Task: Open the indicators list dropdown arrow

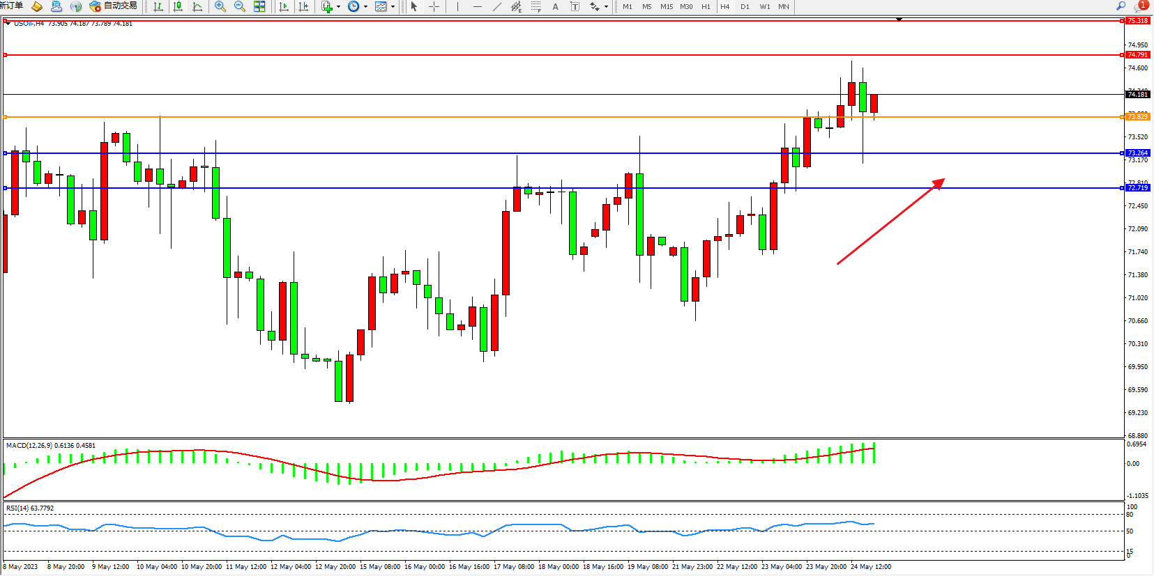Action: 339,6
